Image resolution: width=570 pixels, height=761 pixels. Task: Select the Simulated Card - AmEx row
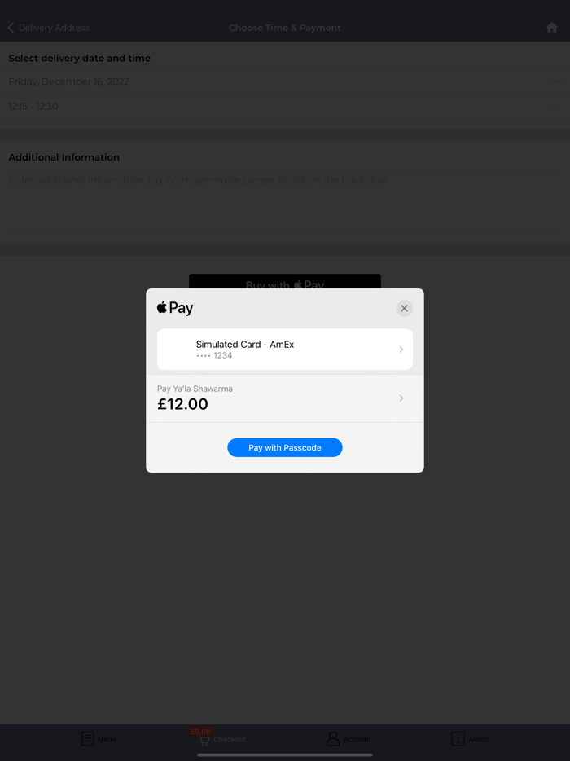coord(285,350)
